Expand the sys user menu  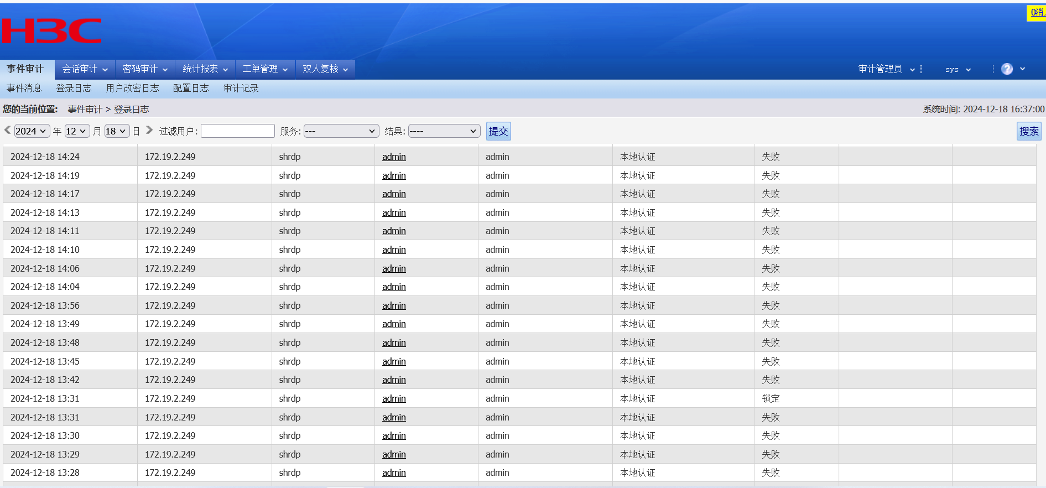pyautogui.click(x=957, y=70)
